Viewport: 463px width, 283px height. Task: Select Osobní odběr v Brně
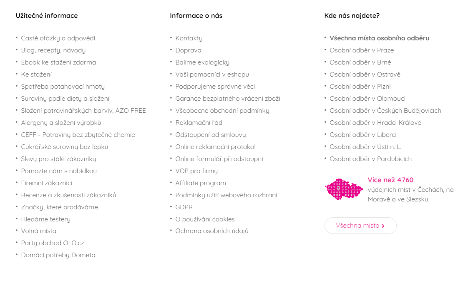pos(360,62)
